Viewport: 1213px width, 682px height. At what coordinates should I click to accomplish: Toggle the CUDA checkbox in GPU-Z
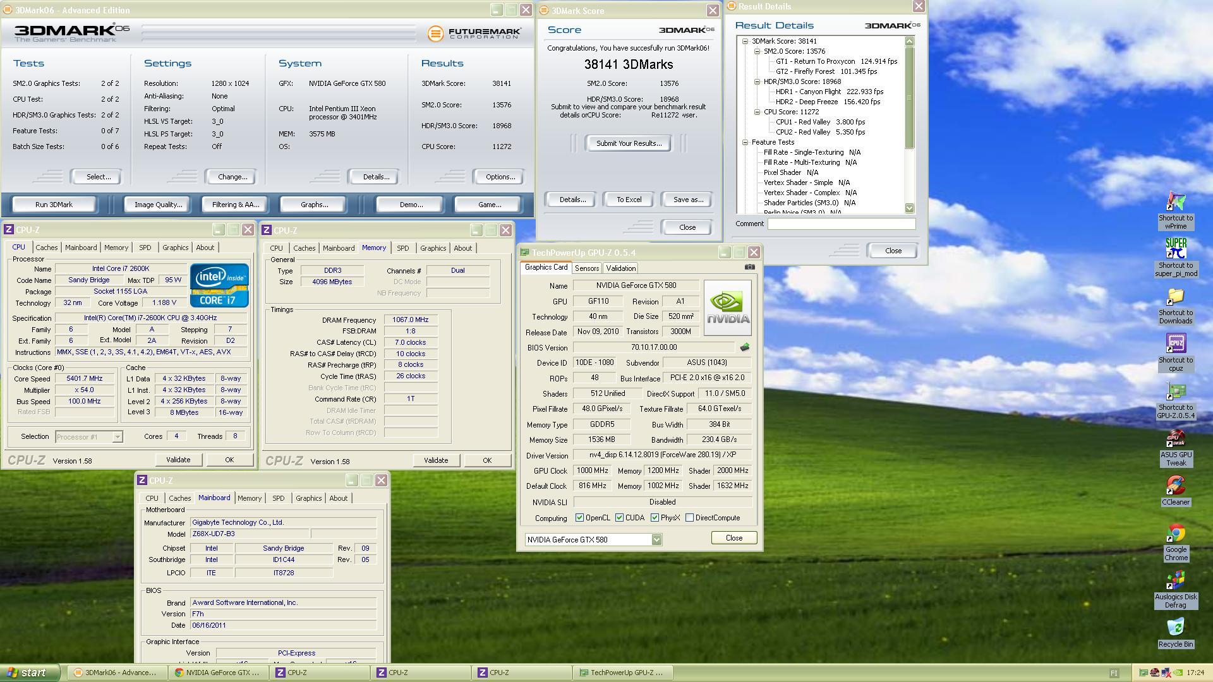[619, 518]
